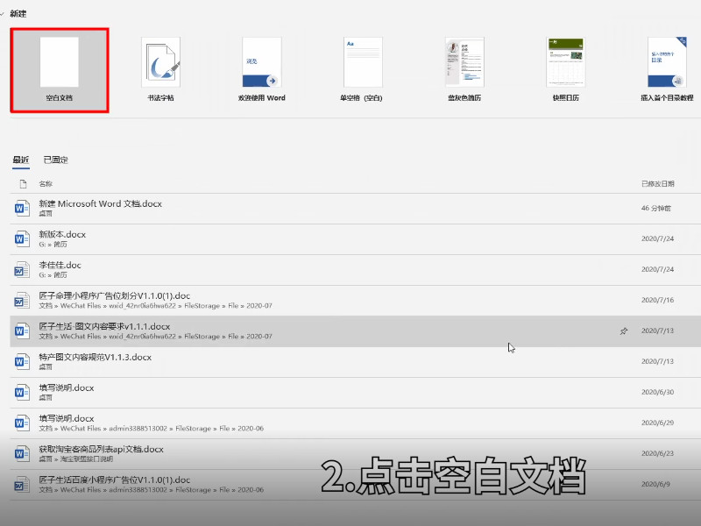701x526 pixels.
Task: Open 匠子生活百度小程序广告位V1.1.0(1).doc
Action: click(x=356, y=485)
